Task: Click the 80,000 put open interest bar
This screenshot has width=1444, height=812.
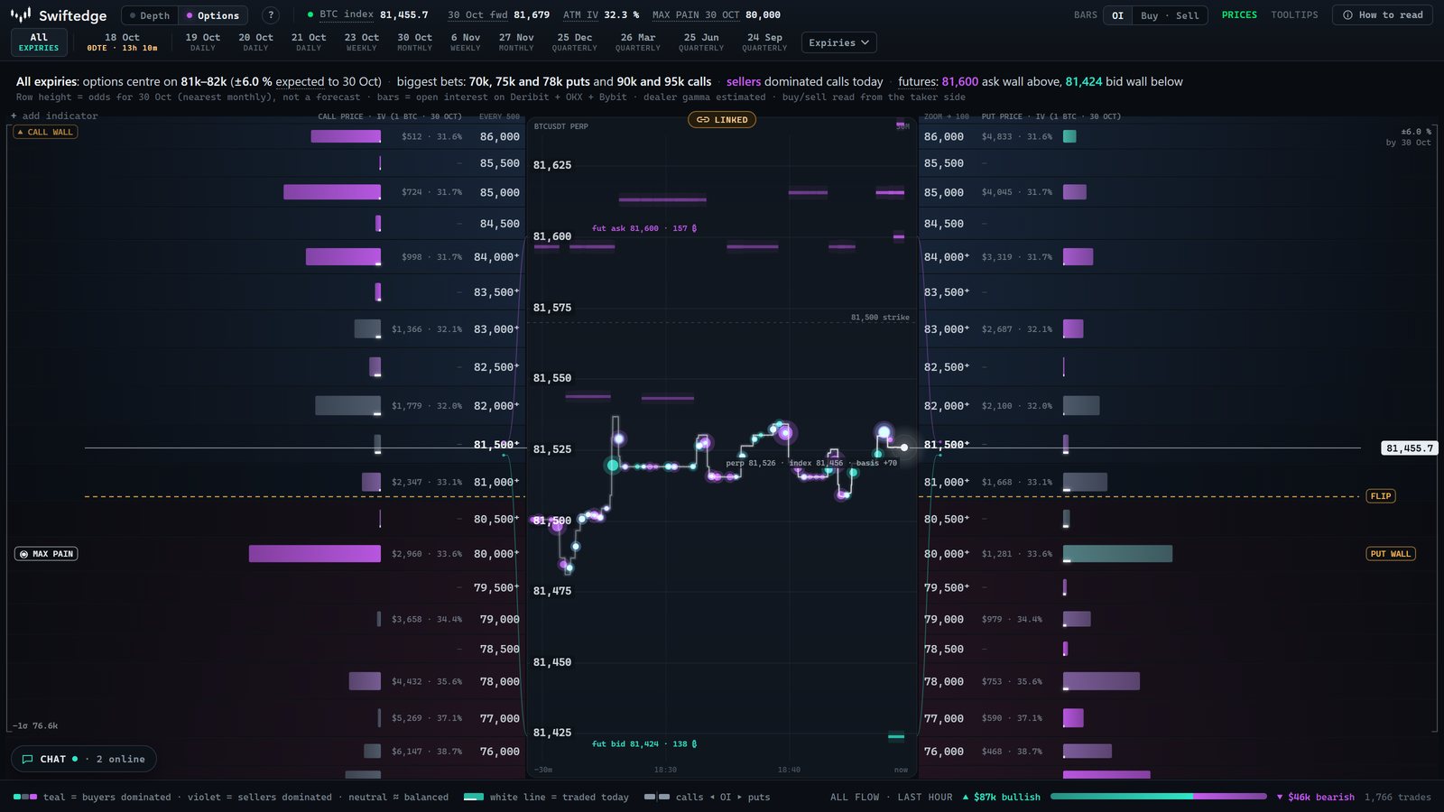Action: click(x=1117, y=554)
